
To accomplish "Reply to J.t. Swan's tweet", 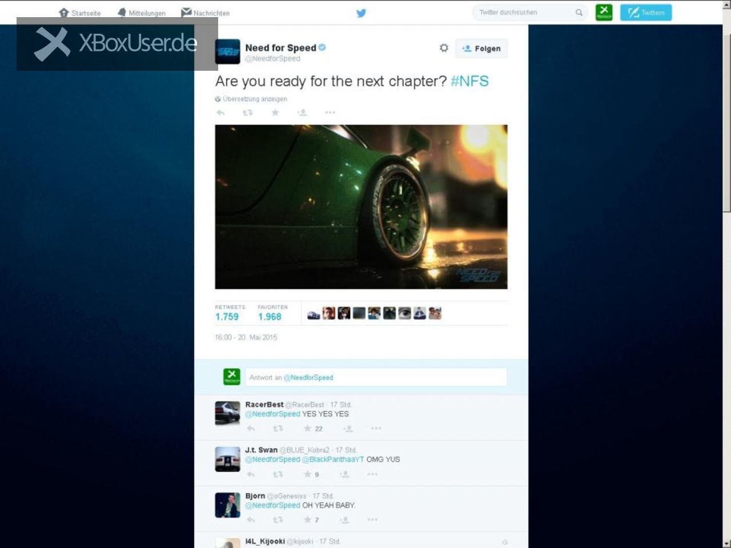I will tap(251, 474).
